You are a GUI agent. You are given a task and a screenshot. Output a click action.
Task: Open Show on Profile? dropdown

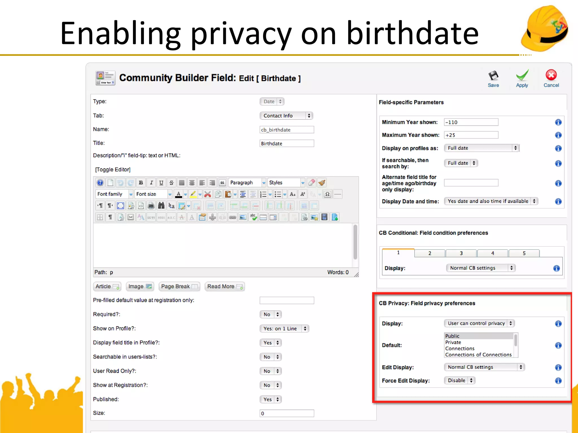tap(284, 328)
